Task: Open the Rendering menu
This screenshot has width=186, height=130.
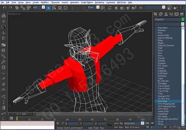Action: coord(99,2)
